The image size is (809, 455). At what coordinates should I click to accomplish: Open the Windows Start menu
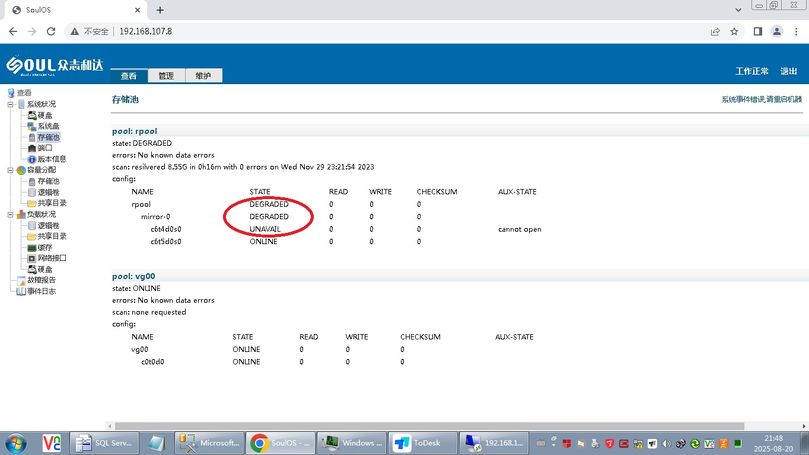click(15, 443)
